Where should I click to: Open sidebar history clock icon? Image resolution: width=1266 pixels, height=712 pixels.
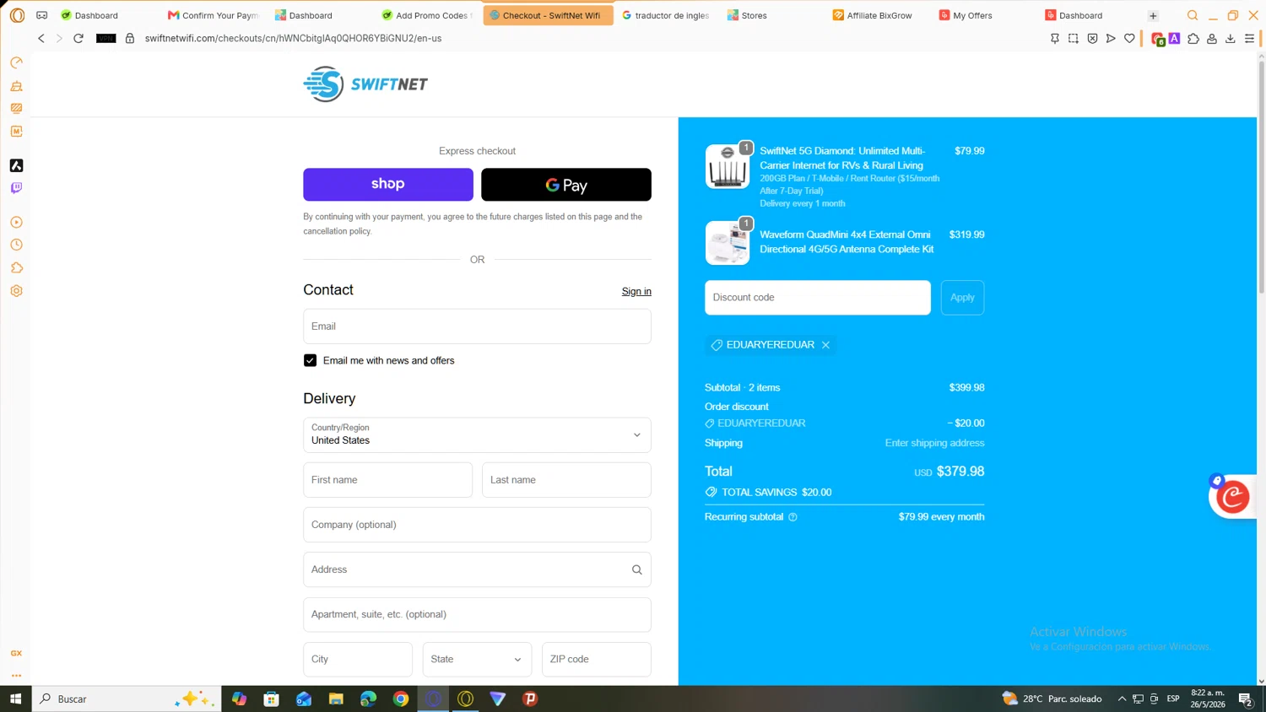pos(16,245)
